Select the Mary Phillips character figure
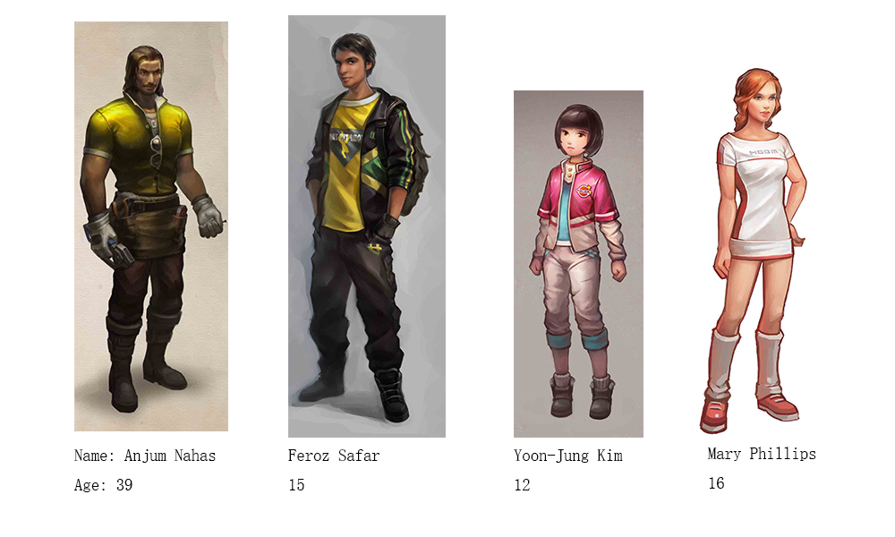This screenshot has height=537, width=895. (754, 251)
